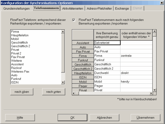Screen dimensions: 165x124
Task: Click the 'oder enthält eines der folgenden Wörter' header
Action: point(136,35)
